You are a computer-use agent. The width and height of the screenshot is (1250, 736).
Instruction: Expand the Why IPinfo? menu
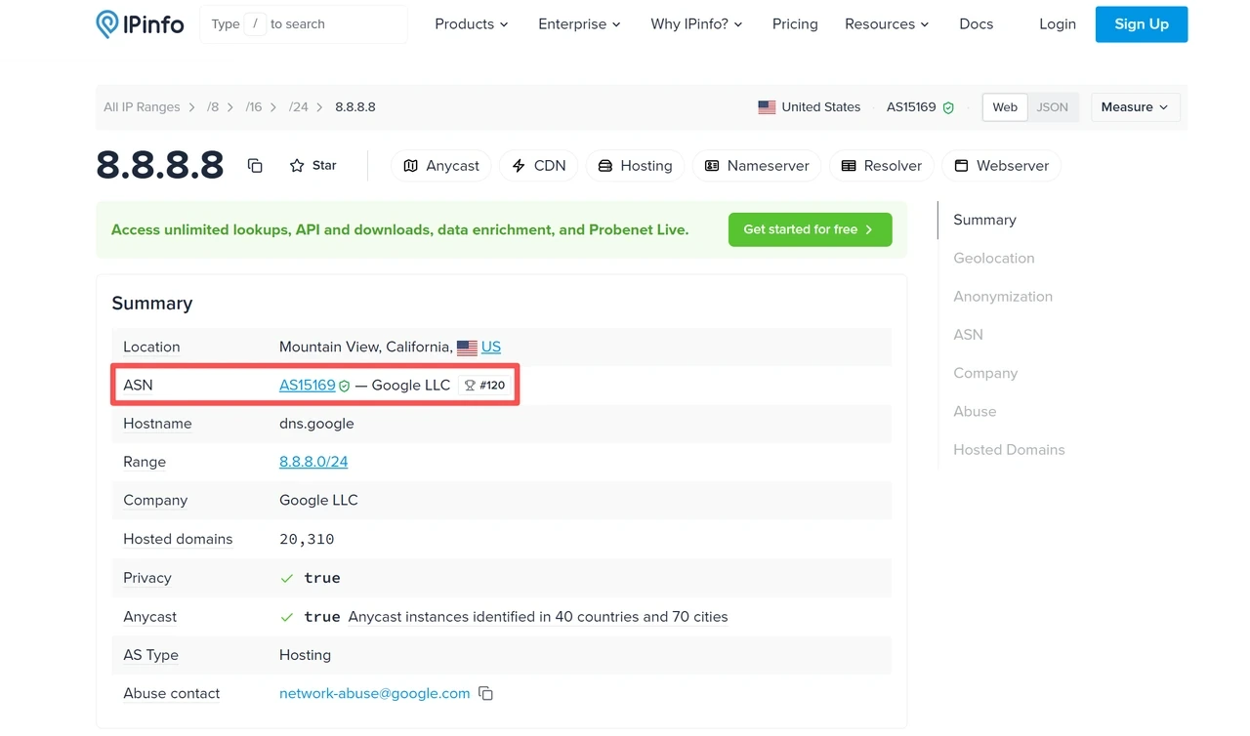pos(697,24)
